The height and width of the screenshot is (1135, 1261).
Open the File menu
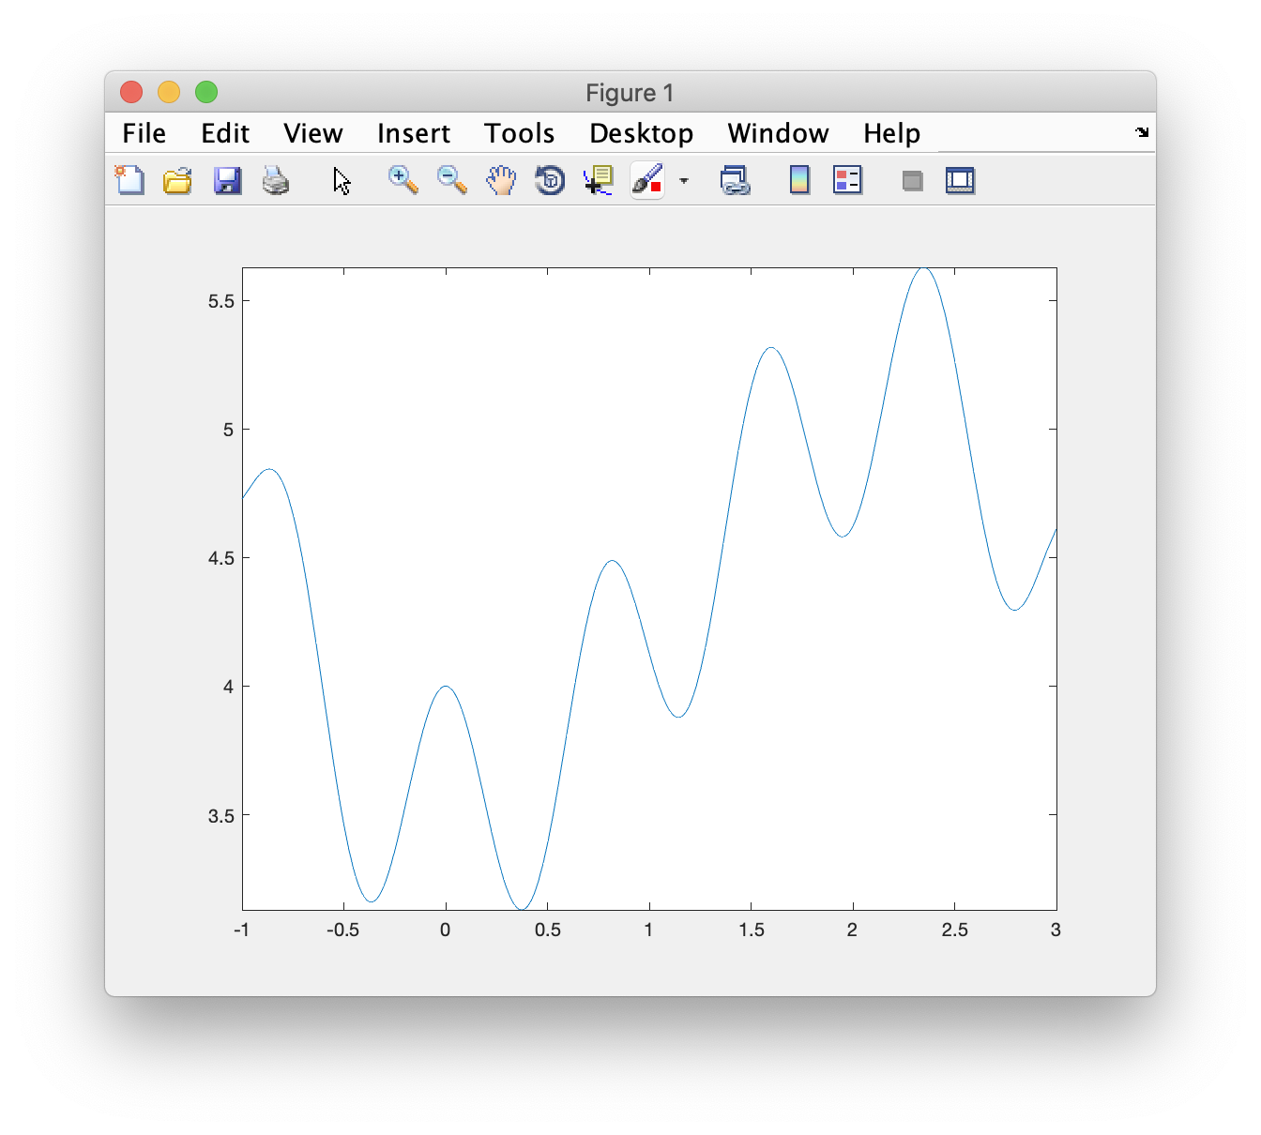coord(144,133)
